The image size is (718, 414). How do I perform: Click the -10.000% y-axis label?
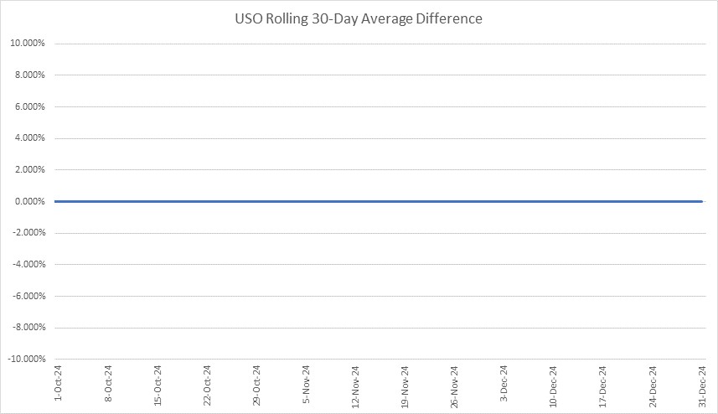pos(25,359)
